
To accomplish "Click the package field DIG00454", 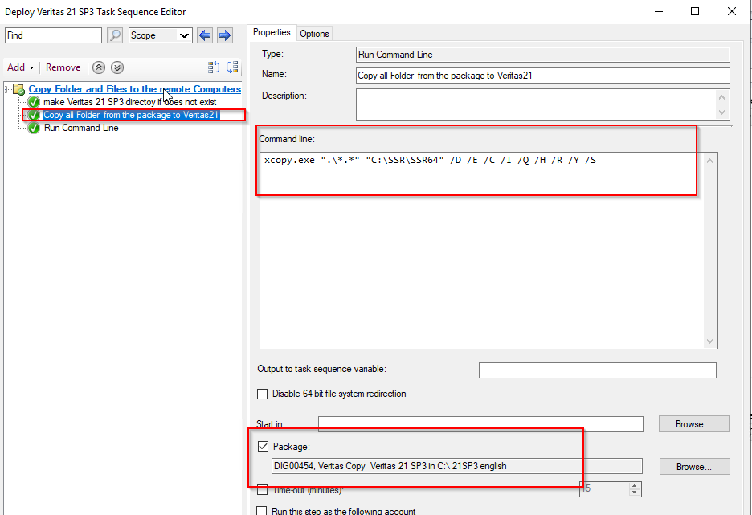I will (456, 466).
